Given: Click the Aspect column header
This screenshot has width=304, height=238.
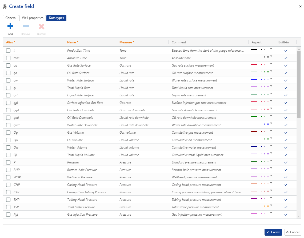Looking at the screenshot, I should [257, 42].
